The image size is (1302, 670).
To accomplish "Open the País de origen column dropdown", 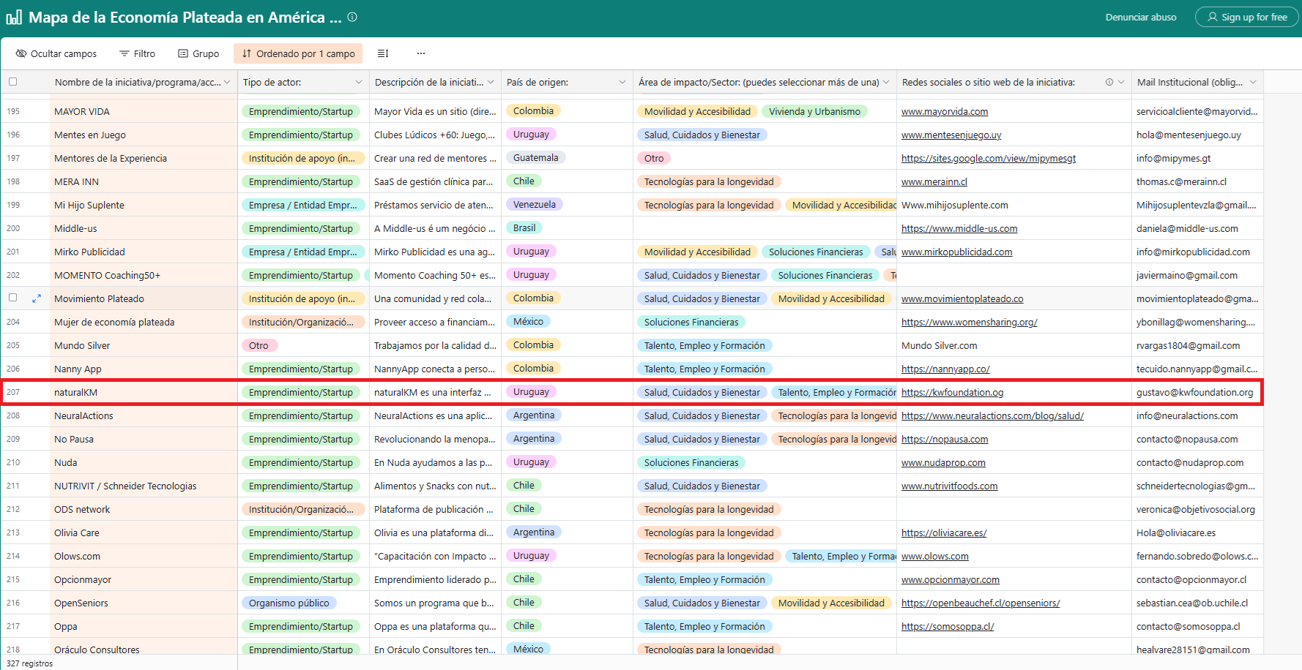I will click(622, 82).
